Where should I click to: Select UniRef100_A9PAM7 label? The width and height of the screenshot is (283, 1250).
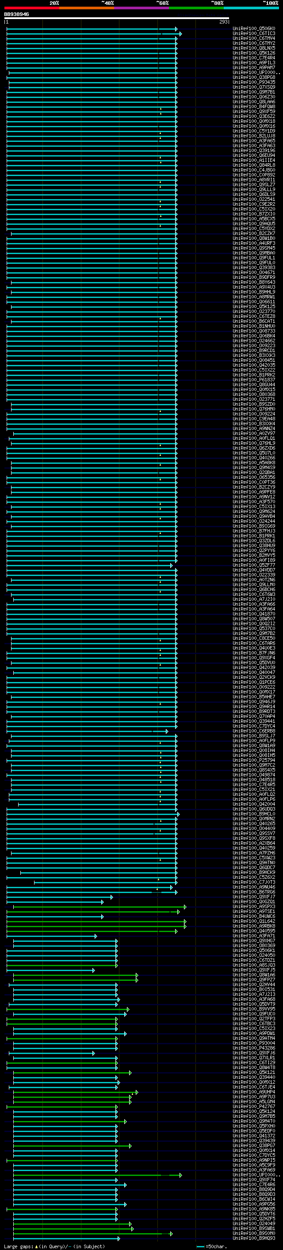254,67
